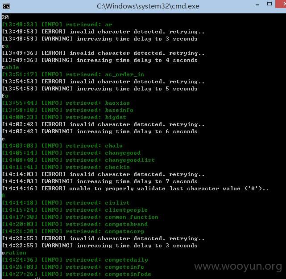Click 'increasing time delay to 6 seconds' line
Screen dimensions: 286x279
coord(99,131)
